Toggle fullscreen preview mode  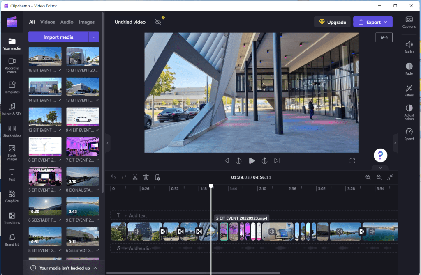point(352,161)
